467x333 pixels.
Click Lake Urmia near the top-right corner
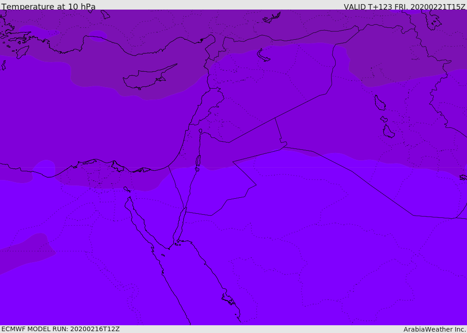432,21
